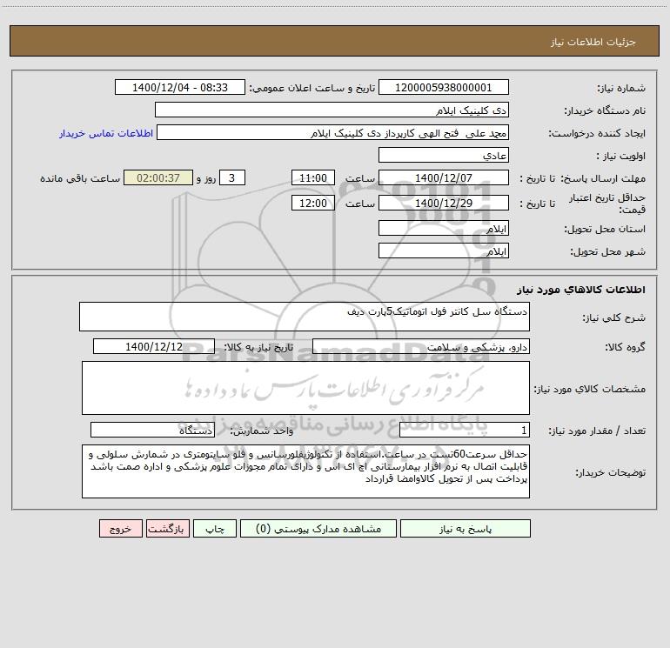Screen dimensions: 670x648
Task: Click the announcement date field 1400/12/04 - 08:33
Action: (x=180, y=87)
